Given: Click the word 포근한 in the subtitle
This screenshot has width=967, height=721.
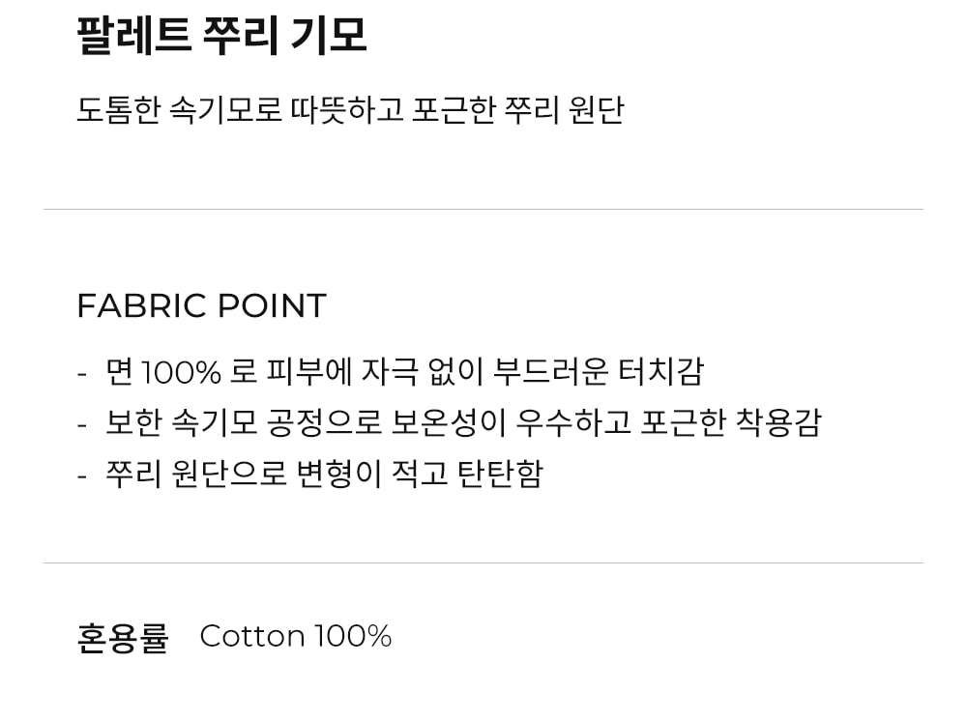Looking at the screenshot, I should (x=454, y=109).
